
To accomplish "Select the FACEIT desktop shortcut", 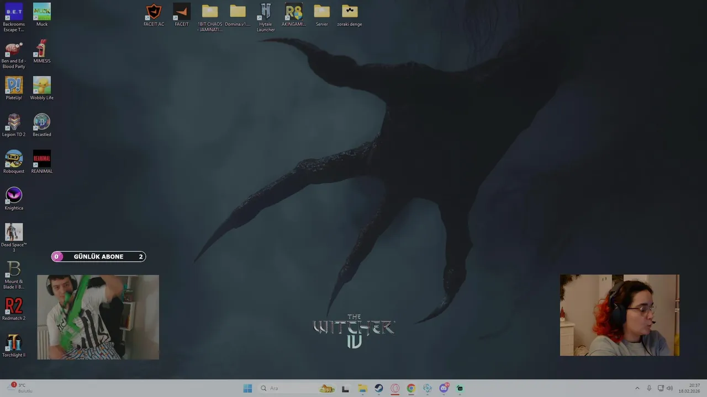I will point(182,15).
